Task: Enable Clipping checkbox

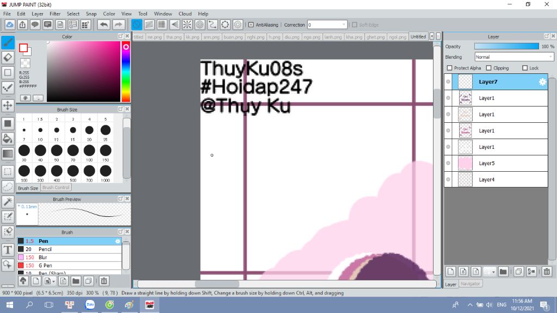Action: click(x=489, y=68)
